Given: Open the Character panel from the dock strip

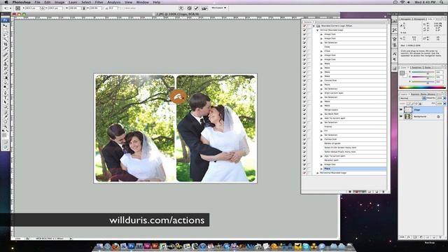Looking at the screenshot, I should pyautogui.click(x=395, y=53).
